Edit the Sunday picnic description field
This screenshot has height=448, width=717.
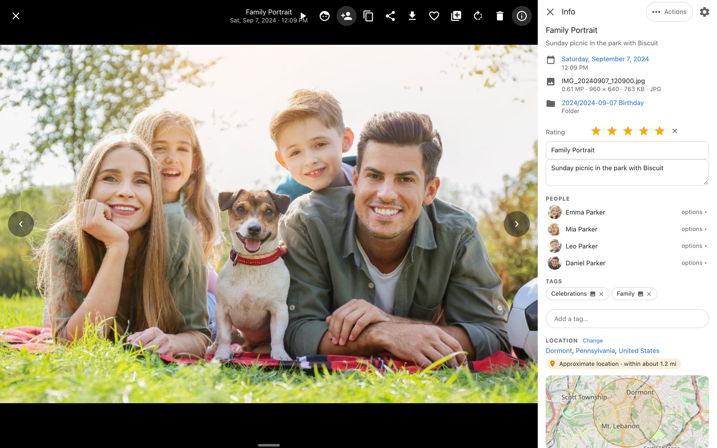tap(627, 172)
